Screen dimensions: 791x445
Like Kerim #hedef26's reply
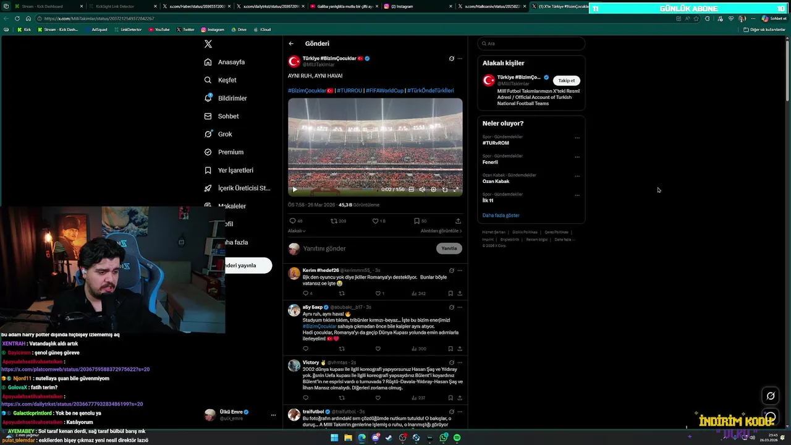tap(378, 294)
